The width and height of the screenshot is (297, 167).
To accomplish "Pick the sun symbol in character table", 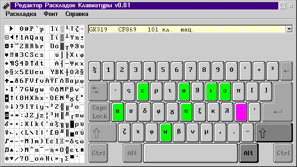I will coord(7,159).
